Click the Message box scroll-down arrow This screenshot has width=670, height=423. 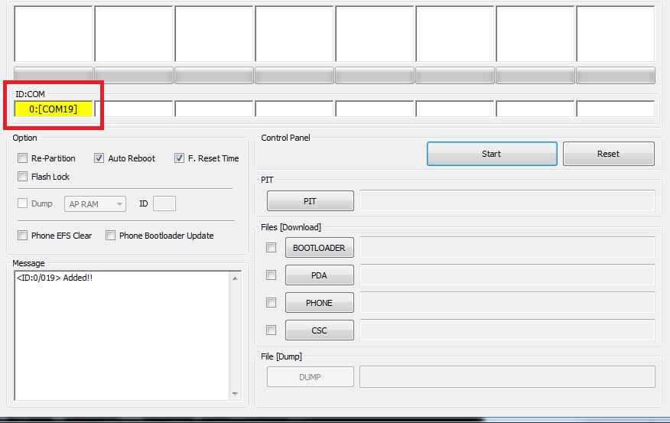(235, 393)
